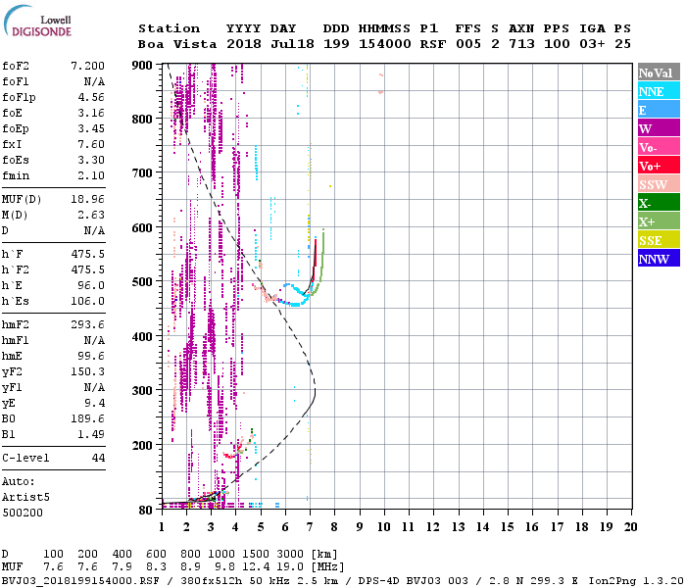Select the NoVal gray legend swatch
This screenshot has width=686, height=588.
[x=659, y=73]
